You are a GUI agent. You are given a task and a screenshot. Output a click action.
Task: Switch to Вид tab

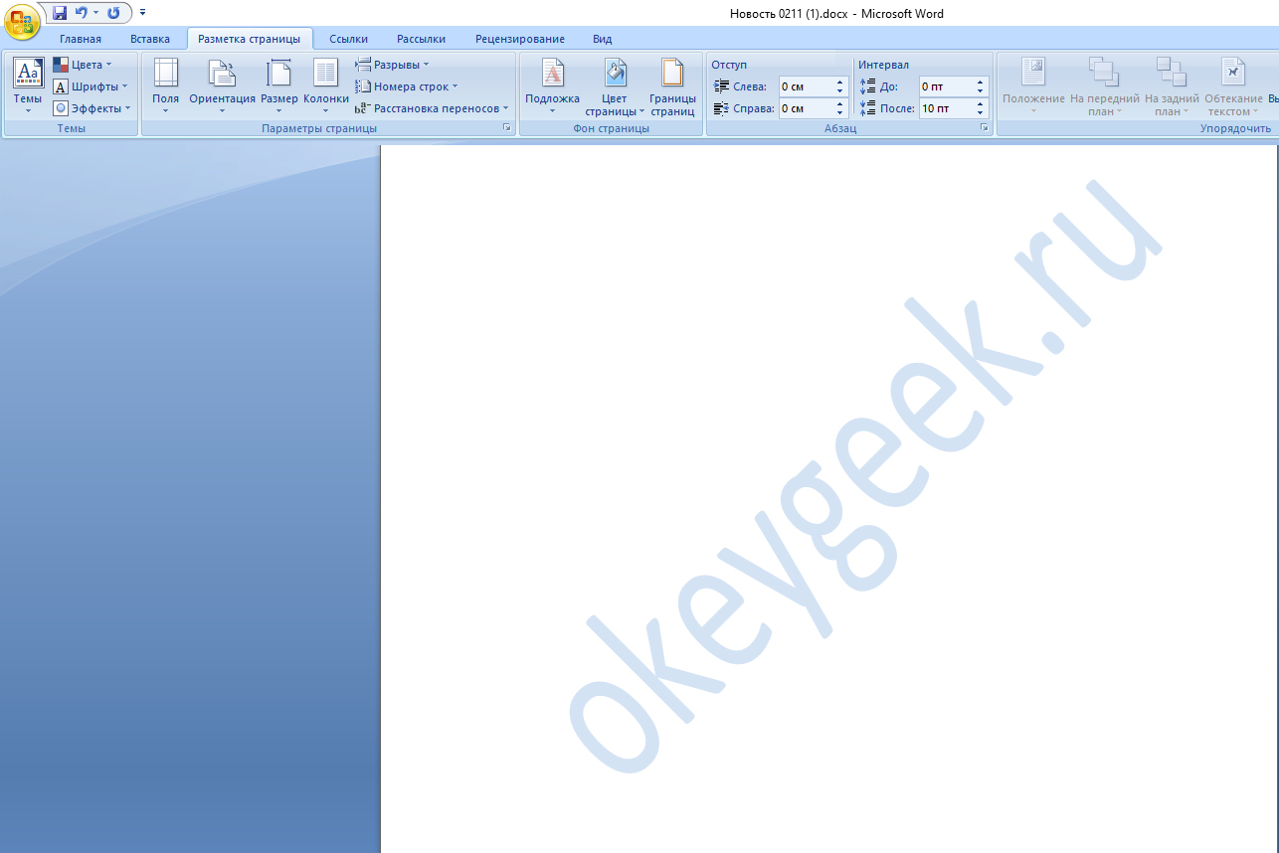coord(603,39)
